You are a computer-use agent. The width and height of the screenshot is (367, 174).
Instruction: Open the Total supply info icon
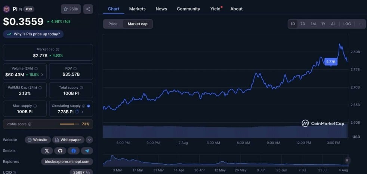click(81, 88)
